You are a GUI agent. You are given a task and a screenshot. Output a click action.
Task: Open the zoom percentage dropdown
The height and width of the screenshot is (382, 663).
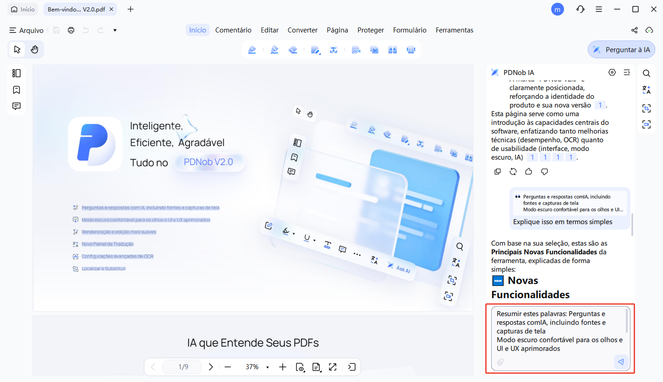[267, 367]
